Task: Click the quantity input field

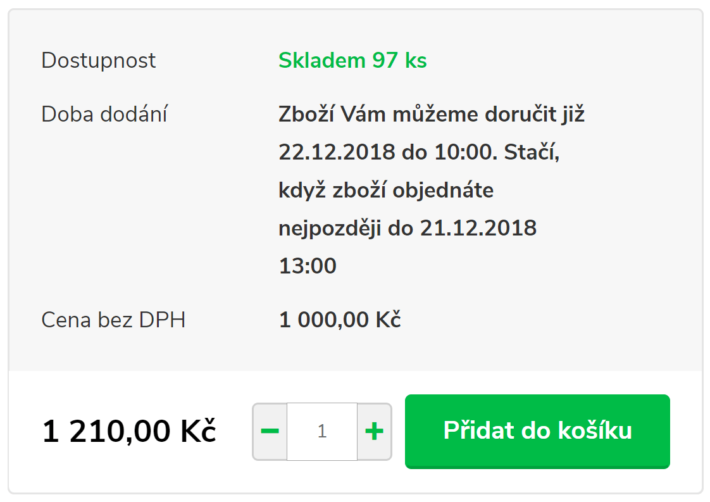Action: coord(322,432)
